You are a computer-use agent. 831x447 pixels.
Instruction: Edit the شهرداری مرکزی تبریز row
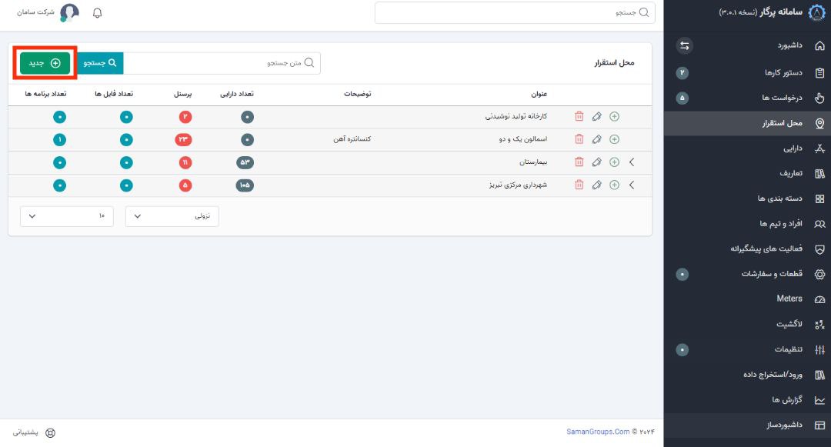pyautogui.click(x=597, y=185)
